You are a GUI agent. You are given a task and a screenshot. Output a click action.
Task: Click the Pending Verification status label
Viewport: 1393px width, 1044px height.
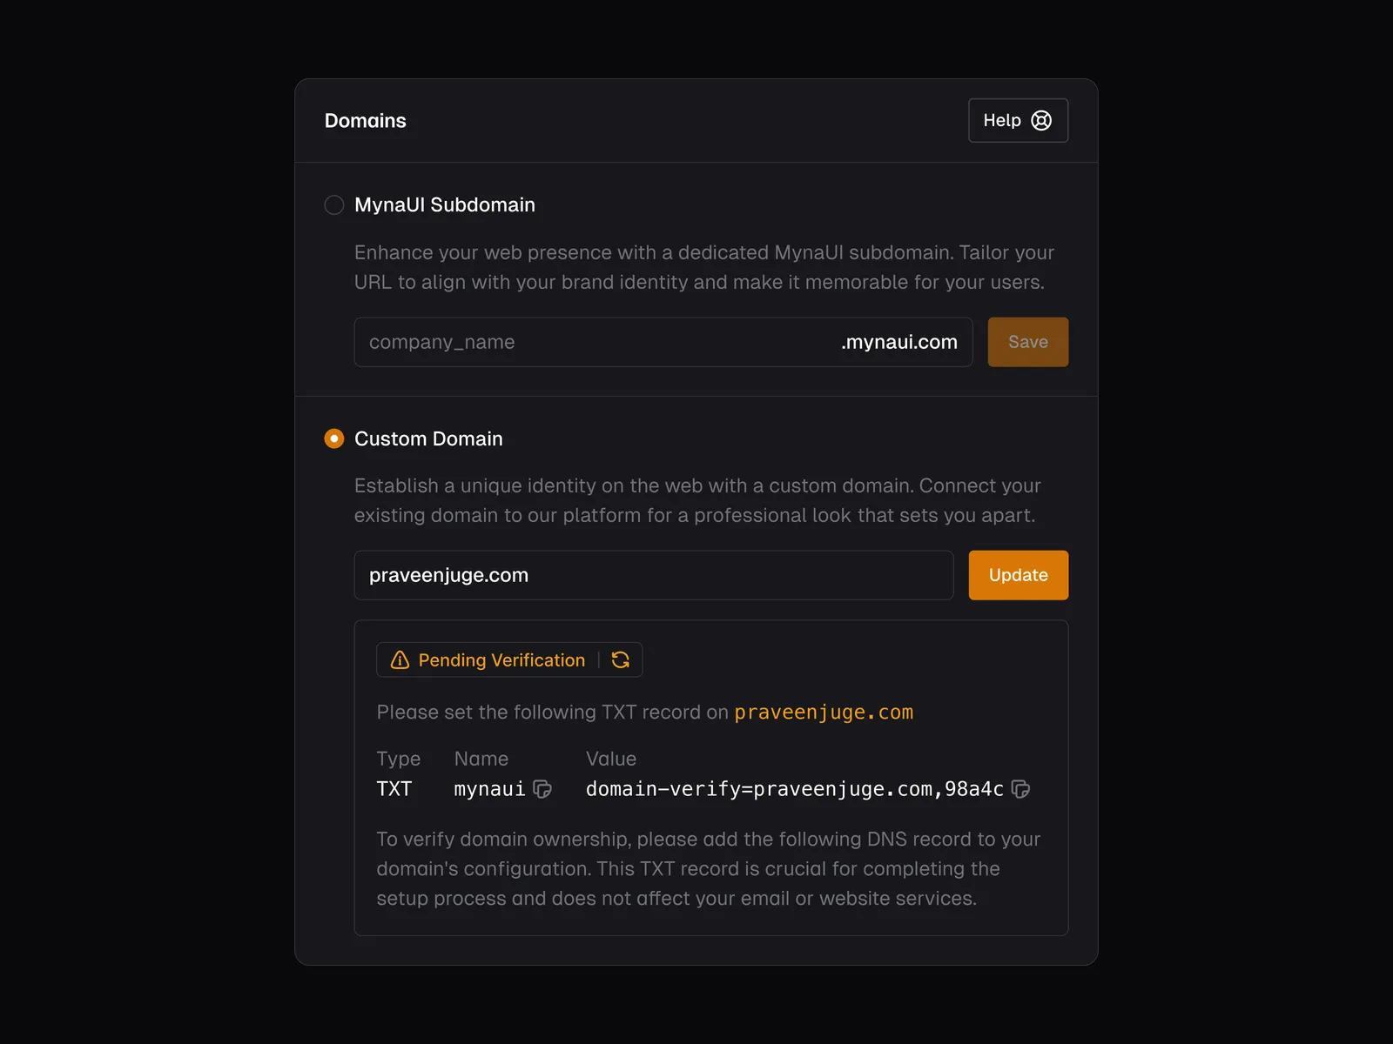click(501, 660)
